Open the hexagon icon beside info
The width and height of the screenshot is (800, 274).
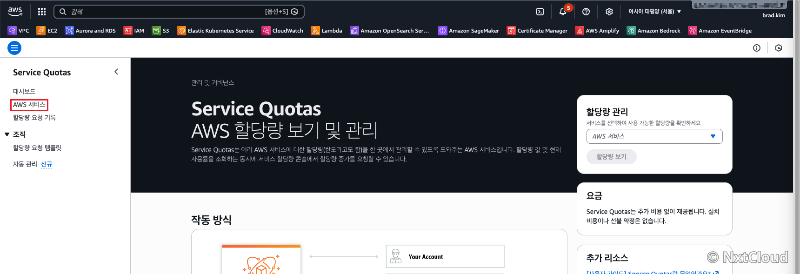tap(779, 48)
